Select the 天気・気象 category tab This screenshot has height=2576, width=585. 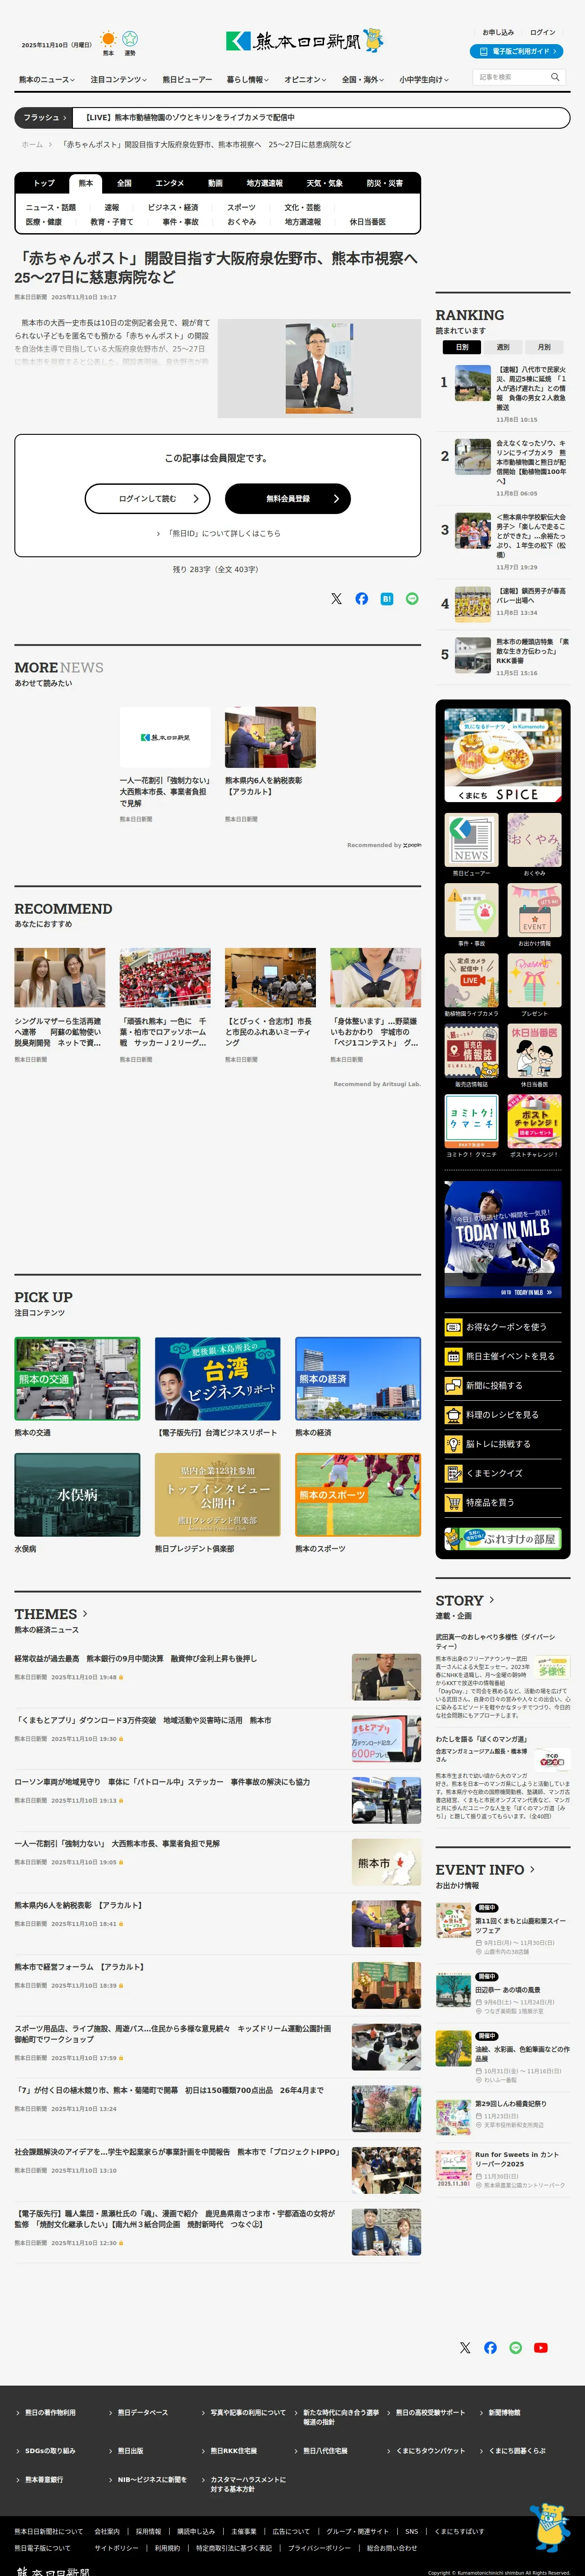tap(324, 183)
